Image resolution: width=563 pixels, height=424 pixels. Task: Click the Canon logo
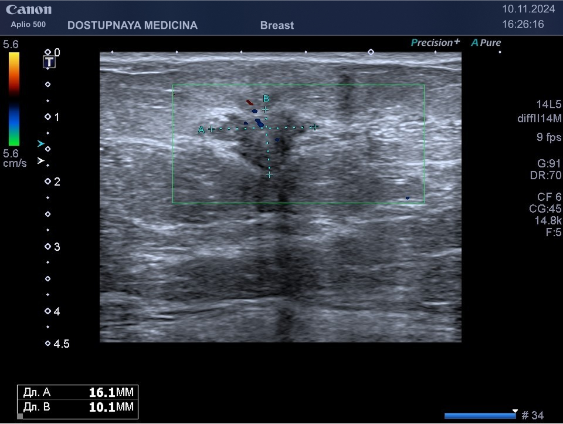[x=29, y=10]
